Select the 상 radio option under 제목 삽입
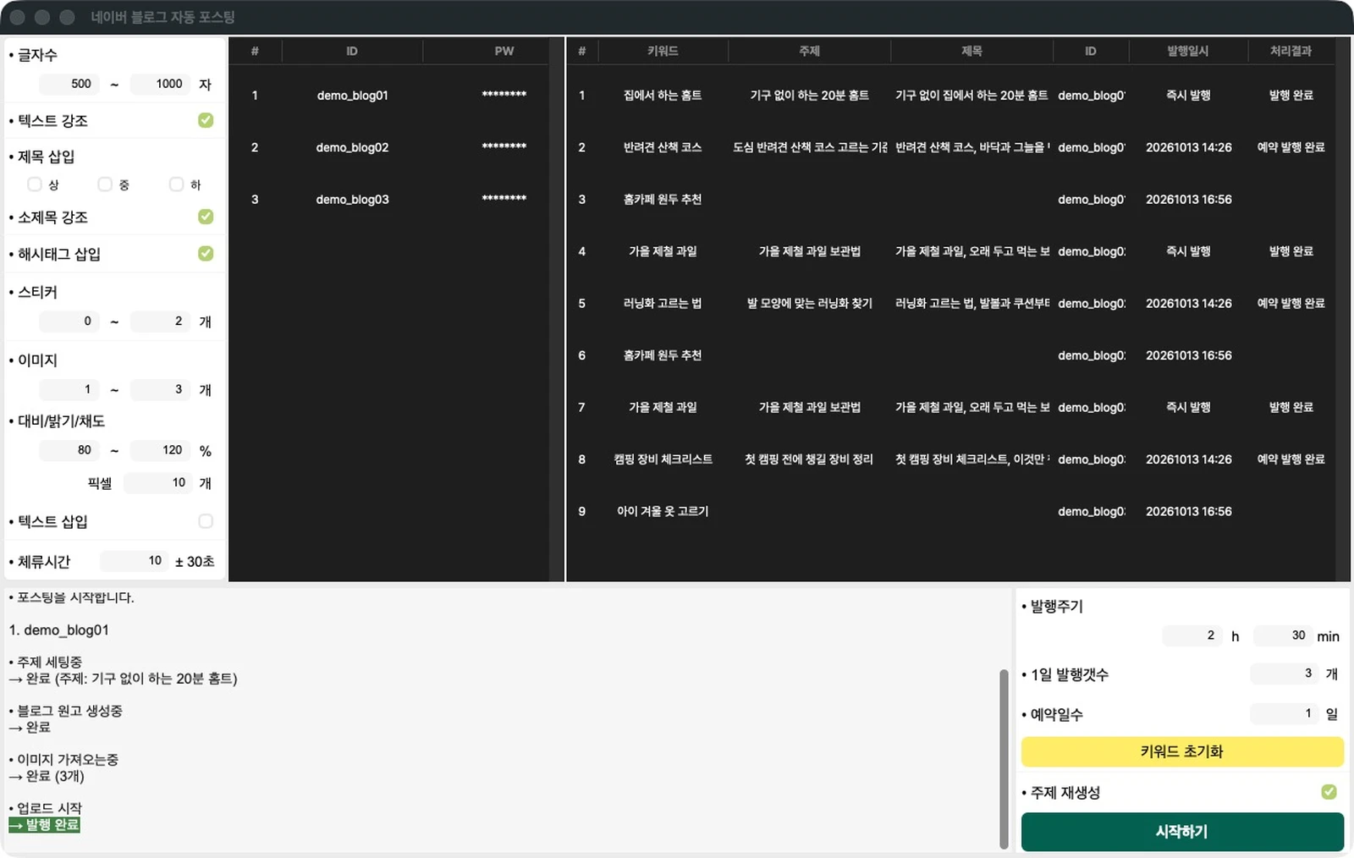1354x858 pixels. coord(35,184)
